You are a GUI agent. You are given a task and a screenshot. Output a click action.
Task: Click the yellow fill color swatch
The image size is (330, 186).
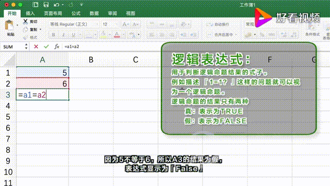tap(103, 35)
